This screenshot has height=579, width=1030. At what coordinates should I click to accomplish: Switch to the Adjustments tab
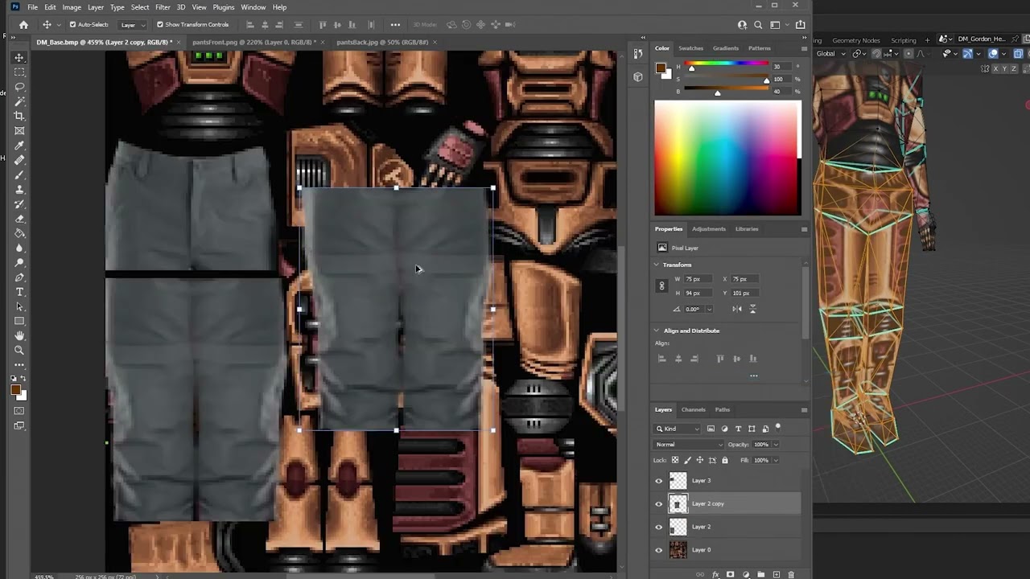[709, 229]
